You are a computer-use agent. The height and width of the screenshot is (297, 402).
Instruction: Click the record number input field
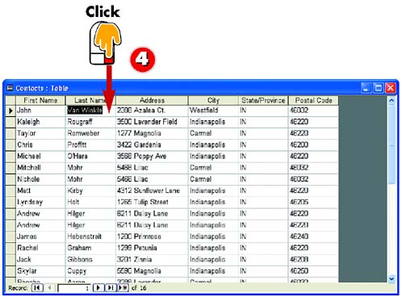(x=74, y=288)
